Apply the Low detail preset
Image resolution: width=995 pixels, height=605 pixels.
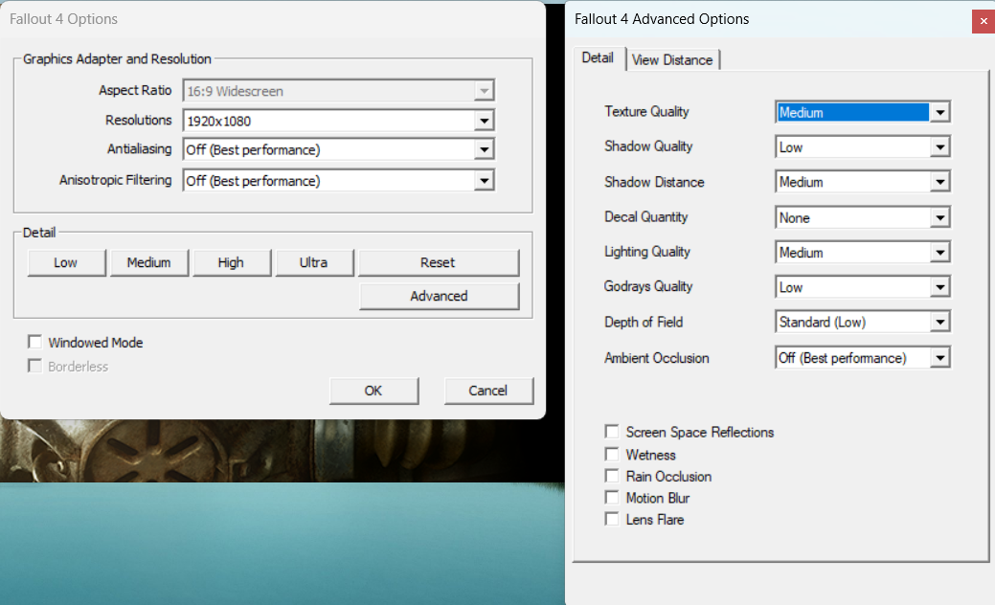[x=66, y=262]
